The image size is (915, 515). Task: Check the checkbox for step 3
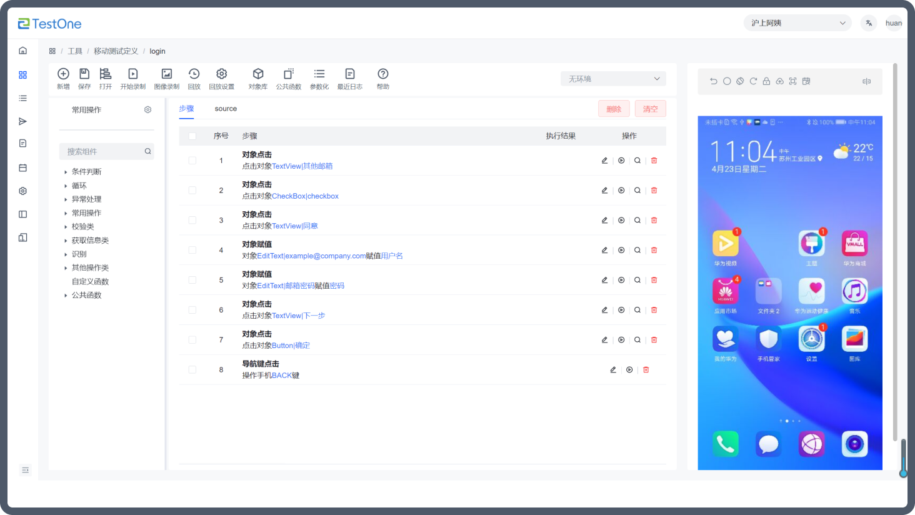[192, 221]
